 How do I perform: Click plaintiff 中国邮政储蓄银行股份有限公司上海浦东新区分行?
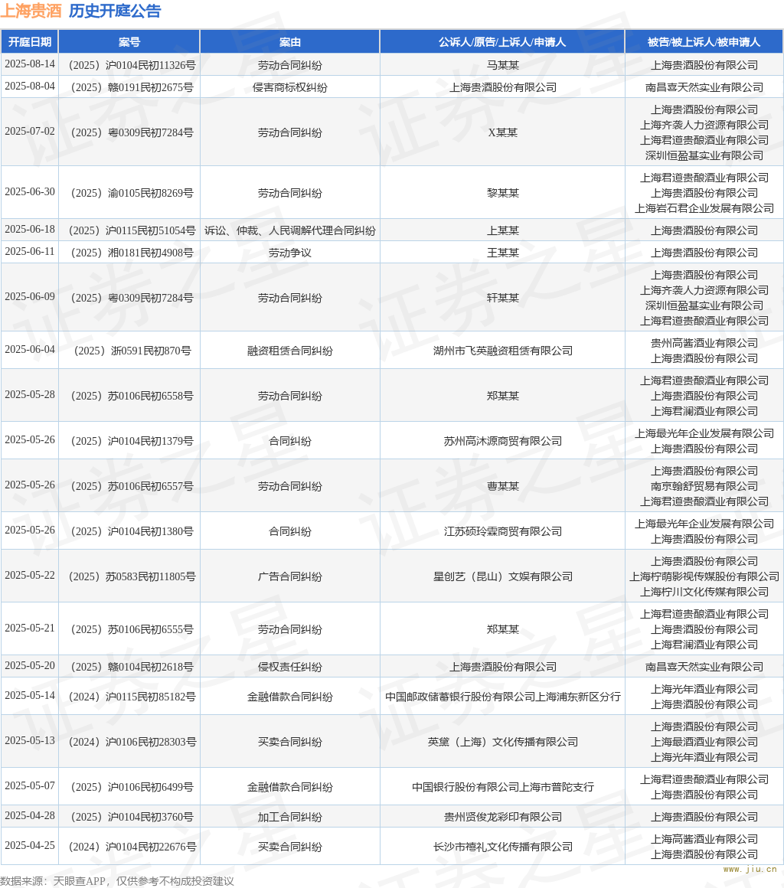[x=503, y=697]
